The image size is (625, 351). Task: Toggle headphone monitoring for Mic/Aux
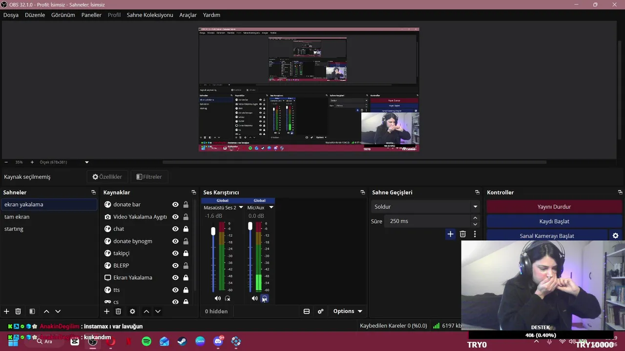click(x=264, y=298)
